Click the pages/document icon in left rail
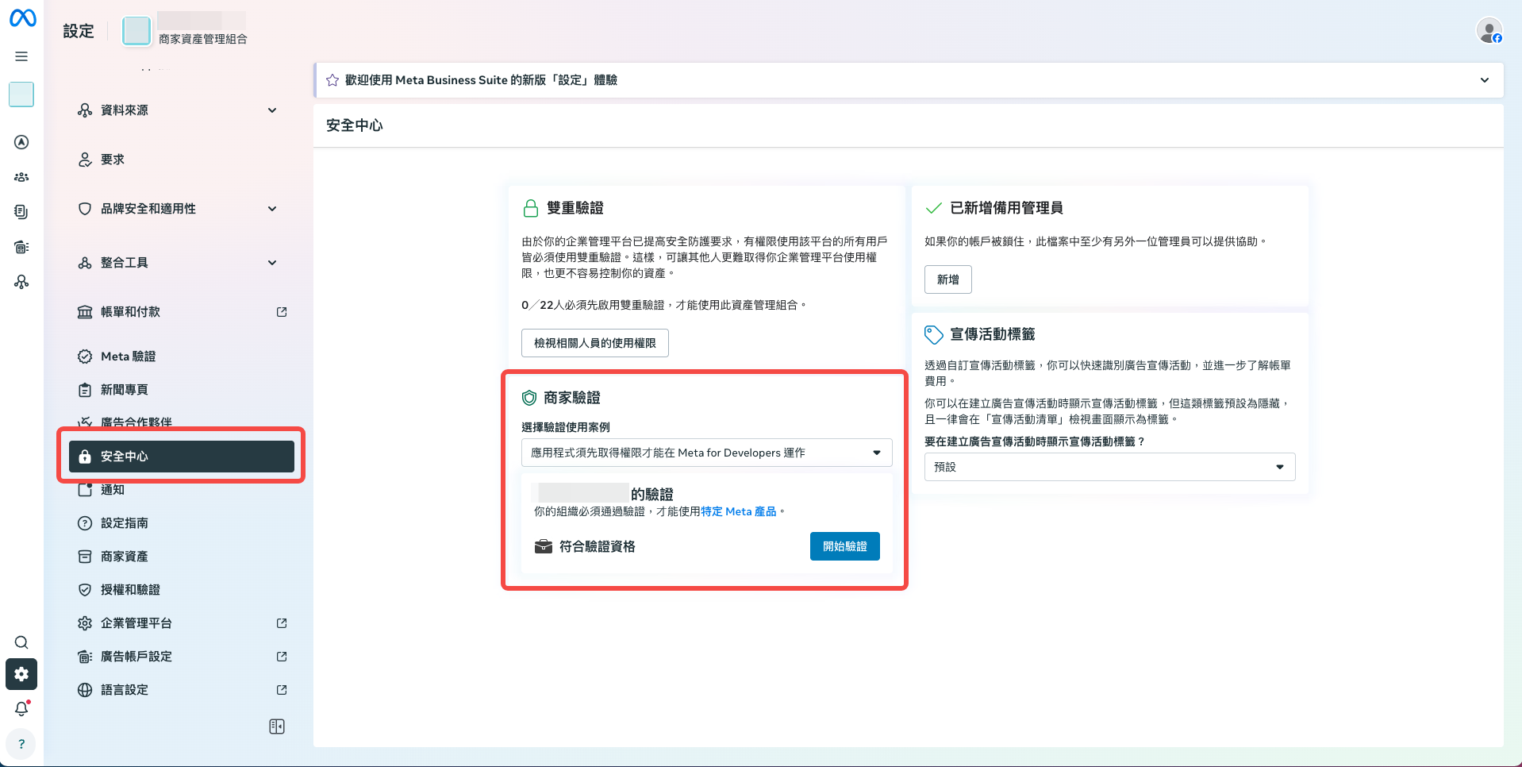 [x=21, y=212]
